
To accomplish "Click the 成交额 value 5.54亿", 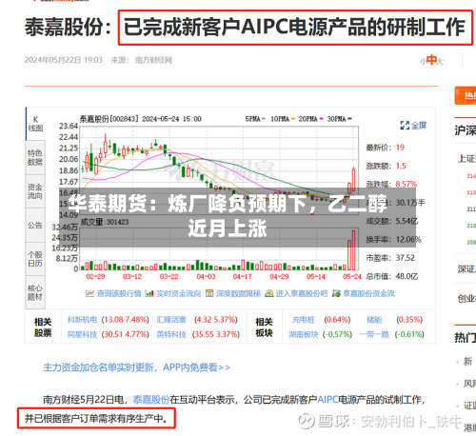I will coord(407,221).
